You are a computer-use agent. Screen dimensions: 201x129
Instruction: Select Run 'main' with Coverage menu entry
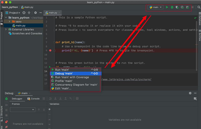coord(75,77)
